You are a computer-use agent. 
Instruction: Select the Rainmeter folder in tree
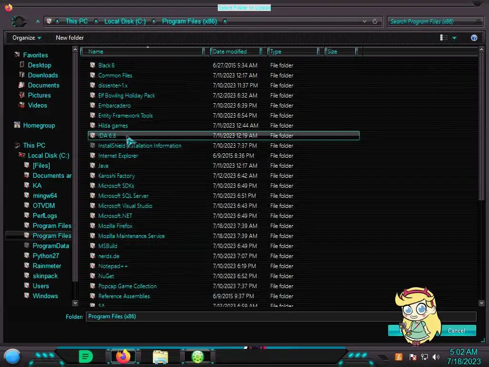pyautogui.click(x=47, y=266)
